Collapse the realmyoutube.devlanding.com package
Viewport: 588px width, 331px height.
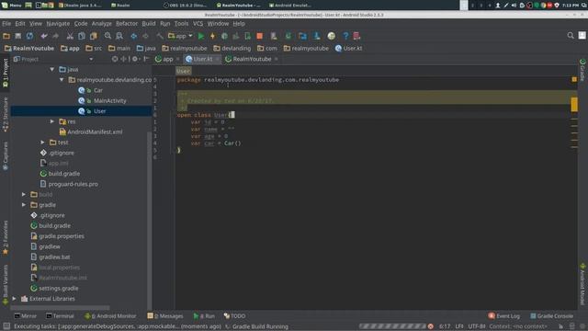[62, 80]
